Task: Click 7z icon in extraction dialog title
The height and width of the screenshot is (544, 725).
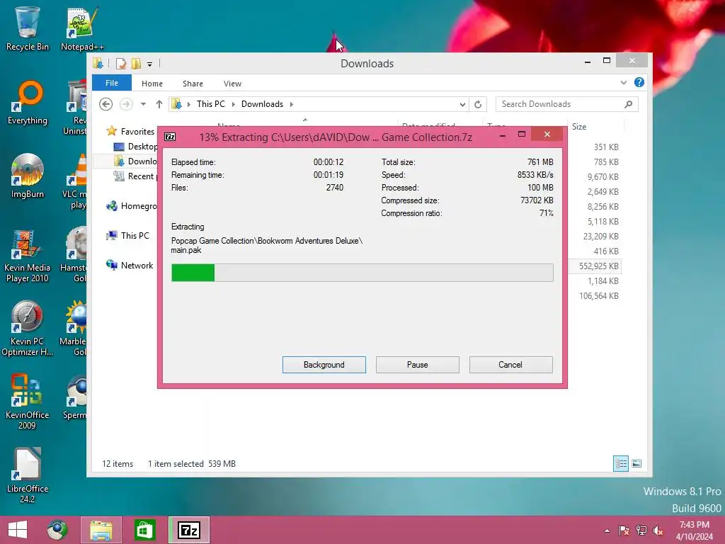Action: point(170,137)
